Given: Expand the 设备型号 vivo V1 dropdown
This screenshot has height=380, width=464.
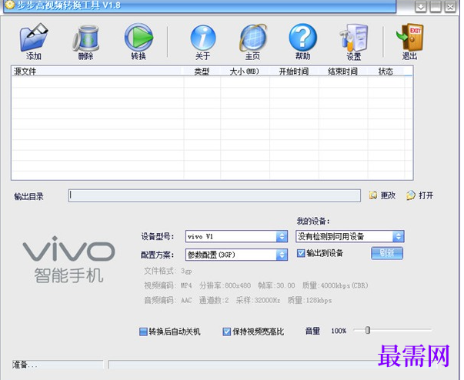Looking at the screenshot, I should point(282,236).
